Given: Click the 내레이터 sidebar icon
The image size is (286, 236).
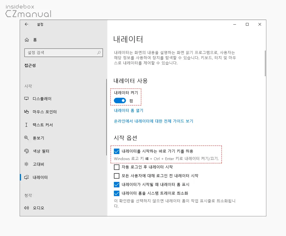Looking at the screenshot, I should [x=26, y=177].
